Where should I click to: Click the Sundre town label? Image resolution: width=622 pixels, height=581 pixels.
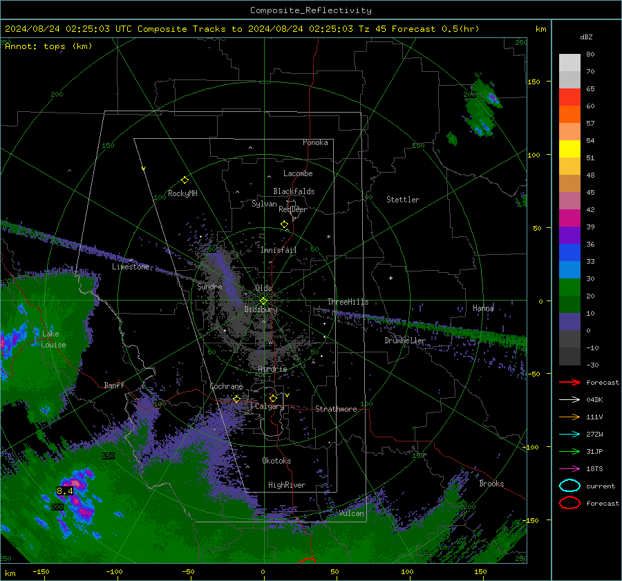(209, 286)
